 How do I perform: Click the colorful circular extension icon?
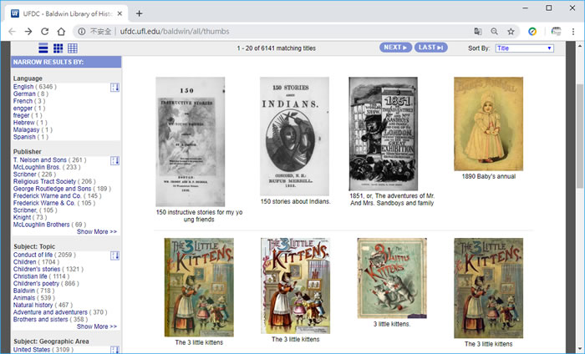coord(532,31)
